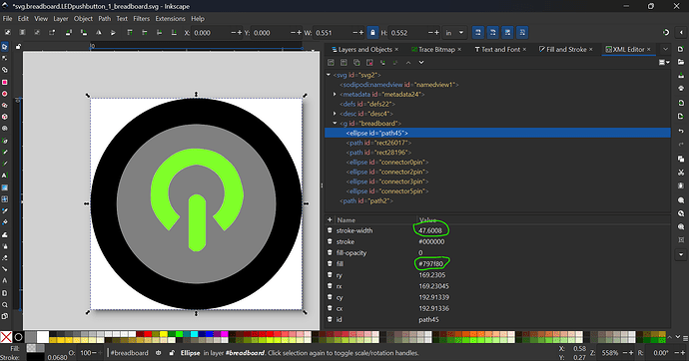Toggle breadboard layer visibility in status bar
This screenshot has height=361, width=689.
(158, 353)
